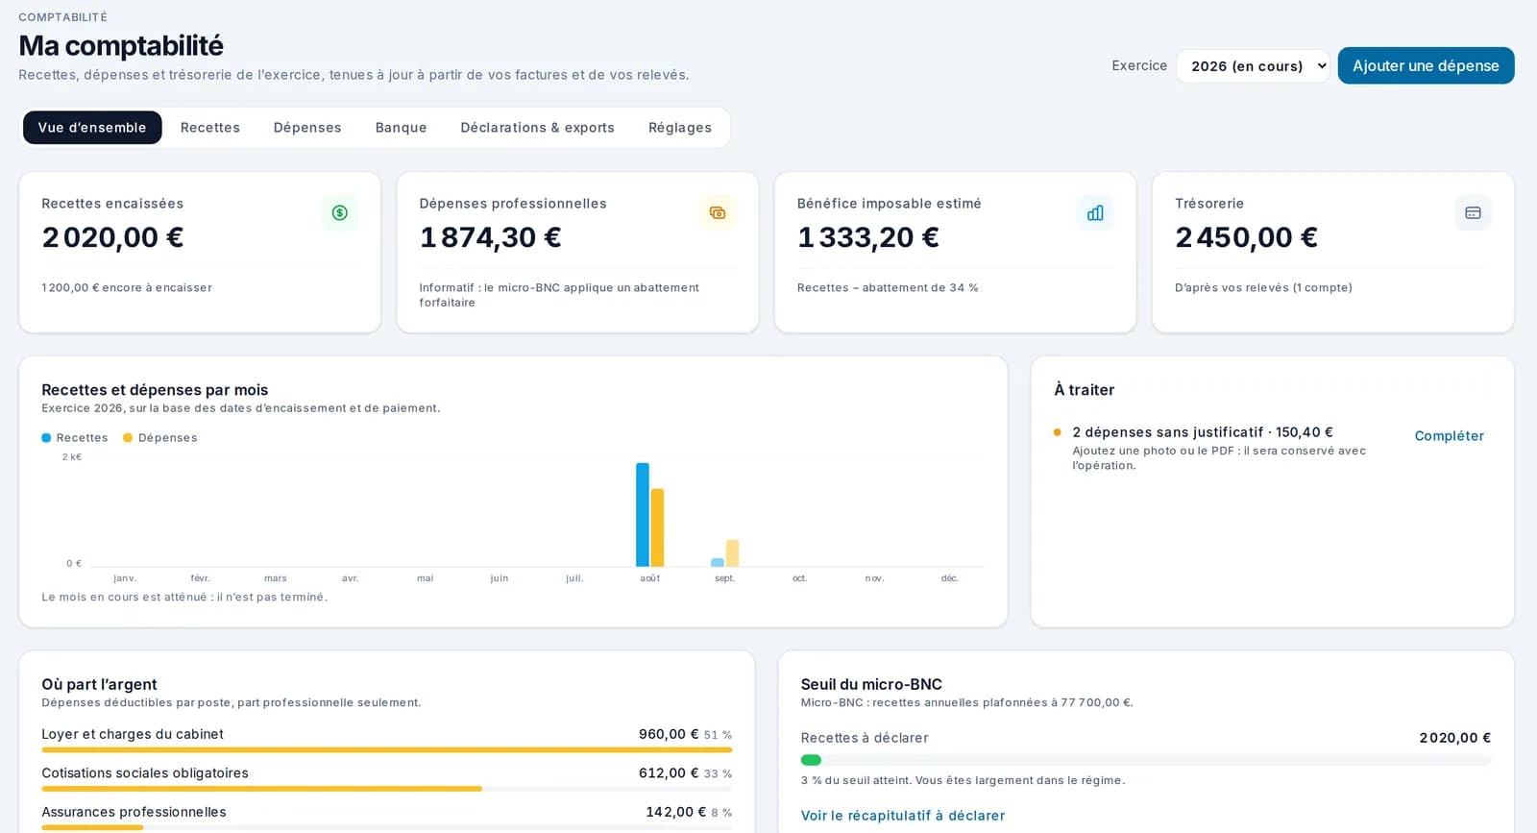
Task: Click the 2 020,00 € recettes encaissées amount
Action: point(112,237)
